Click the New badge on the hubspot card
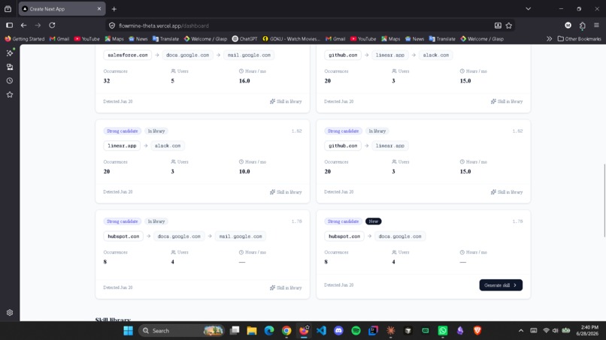 374,221
